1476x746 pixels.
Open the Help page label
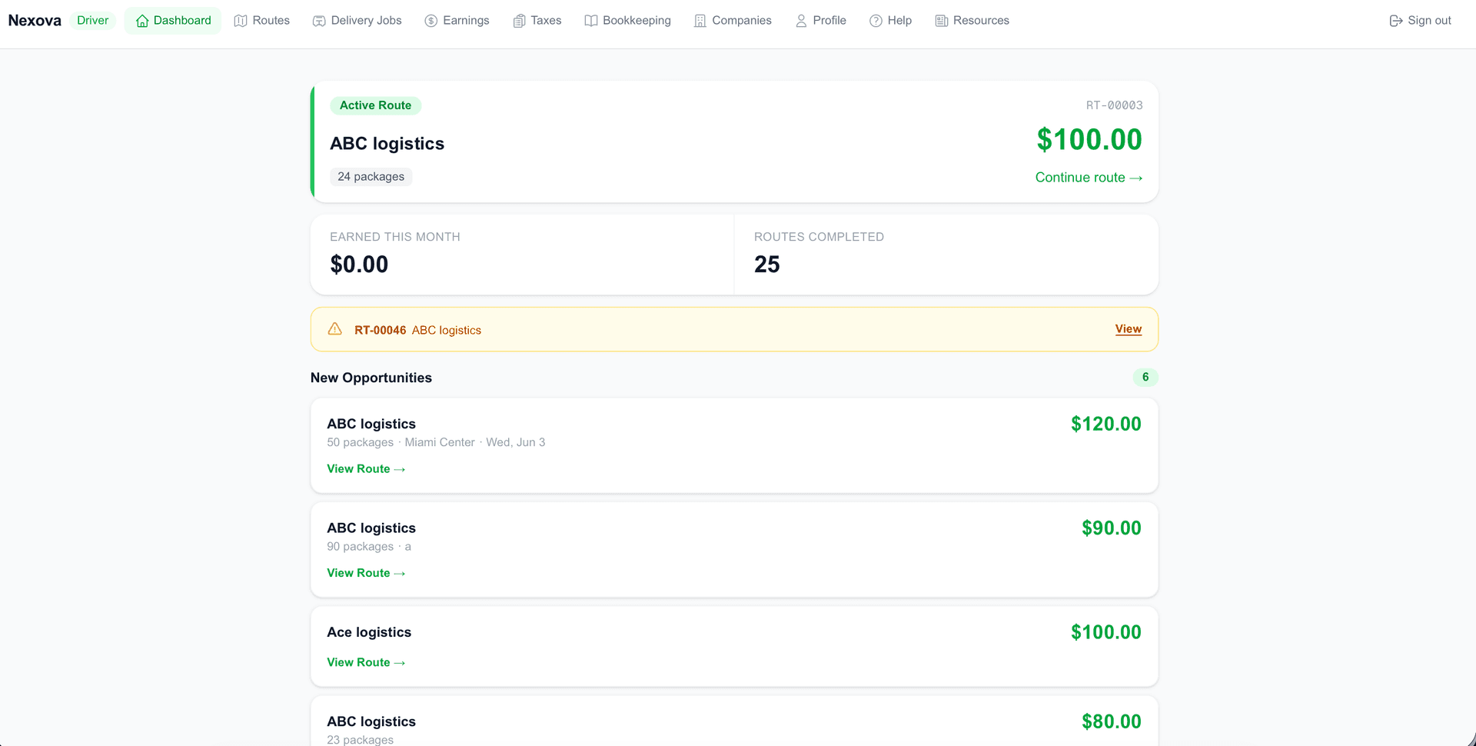(900, 21)
